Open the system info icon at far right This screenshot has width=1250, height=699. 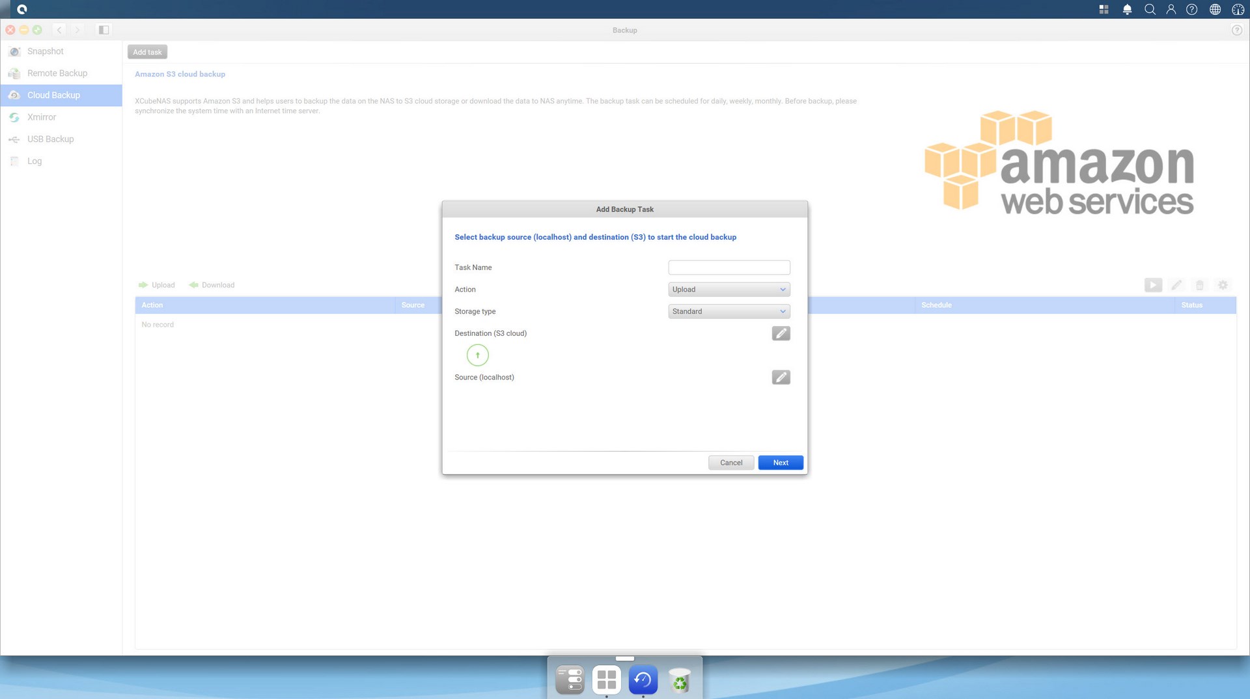(1238, 9)
